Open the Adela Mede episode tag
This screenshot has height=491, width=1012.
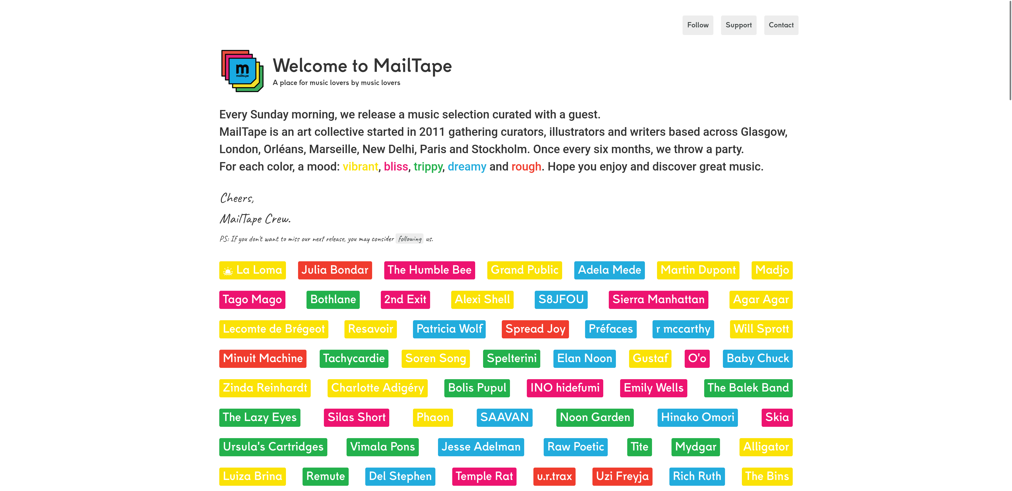[x=609, y=270]
